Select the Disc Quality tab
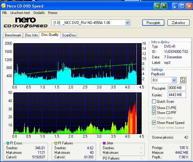Screen dimensions: 193x162 coord(50,35)
